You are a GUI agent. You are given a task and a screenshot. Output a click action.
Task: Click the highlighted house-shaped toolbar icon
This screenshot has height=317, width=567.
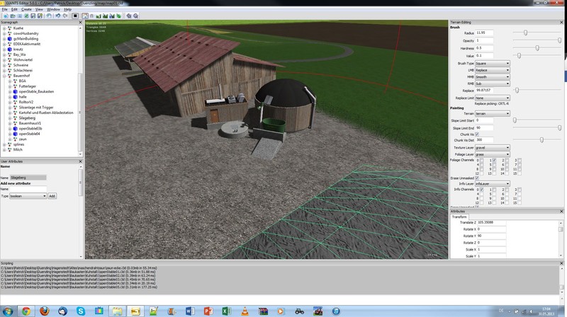(x=85, y=16)
